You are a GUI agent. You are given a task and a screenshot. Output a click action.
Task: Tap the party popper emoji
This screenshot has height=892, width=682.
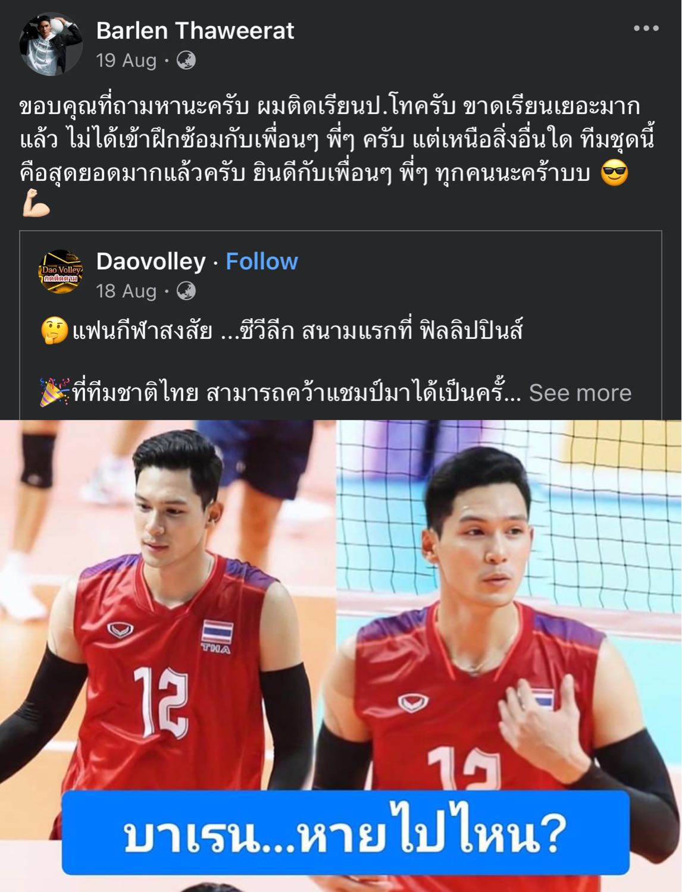coord(55,392)
